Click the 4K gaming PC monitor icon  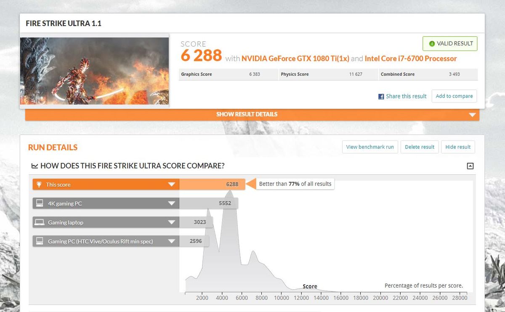(x=40, y=203)
